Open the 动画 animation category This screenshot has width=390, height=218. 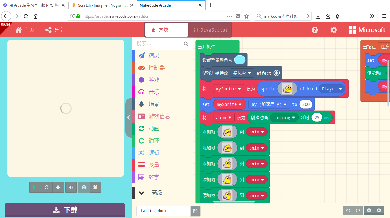(x=162, y=128)
